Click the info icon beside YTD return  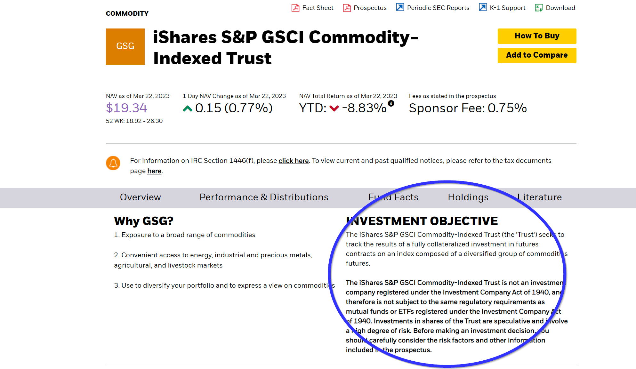coord(391,103)
